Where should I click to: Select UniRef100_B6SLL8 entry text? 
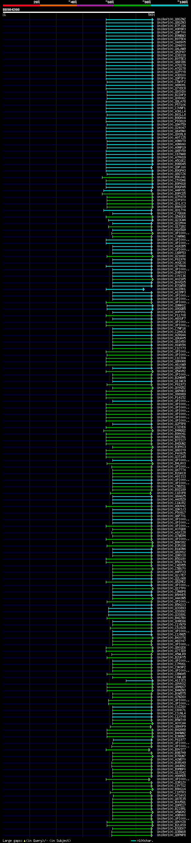click(171, 115)
